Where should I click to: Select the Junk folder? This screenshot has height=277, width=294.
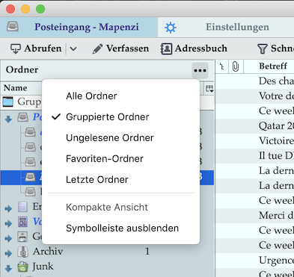point(43,267)
